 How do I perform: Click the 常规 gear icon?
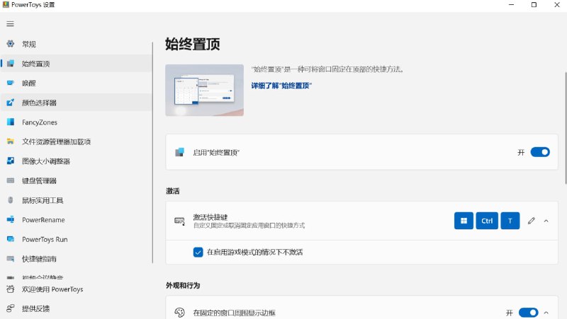click(11, 44)
